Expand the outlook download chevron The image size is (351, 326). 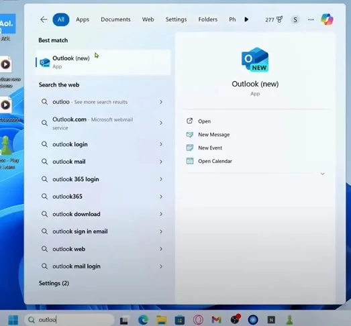coord(161,214)
